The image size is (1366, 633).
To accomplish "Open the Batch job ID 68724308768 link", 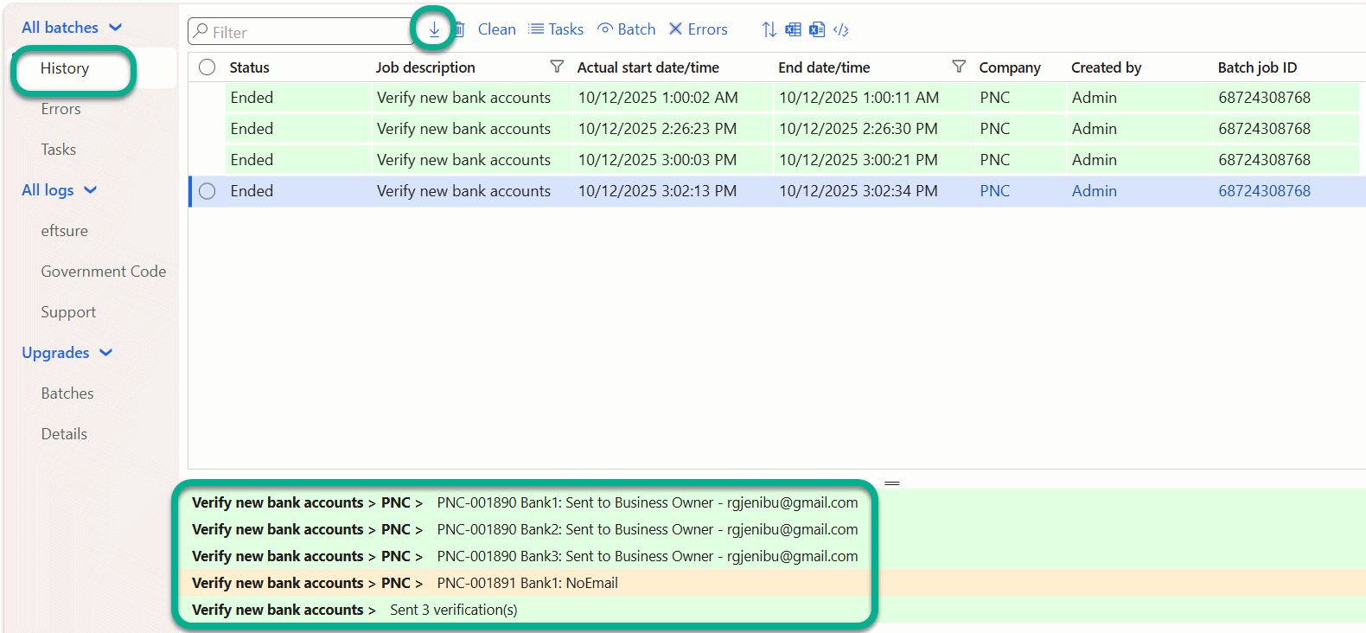I will pyautogui.click(x=1264, y=191).
